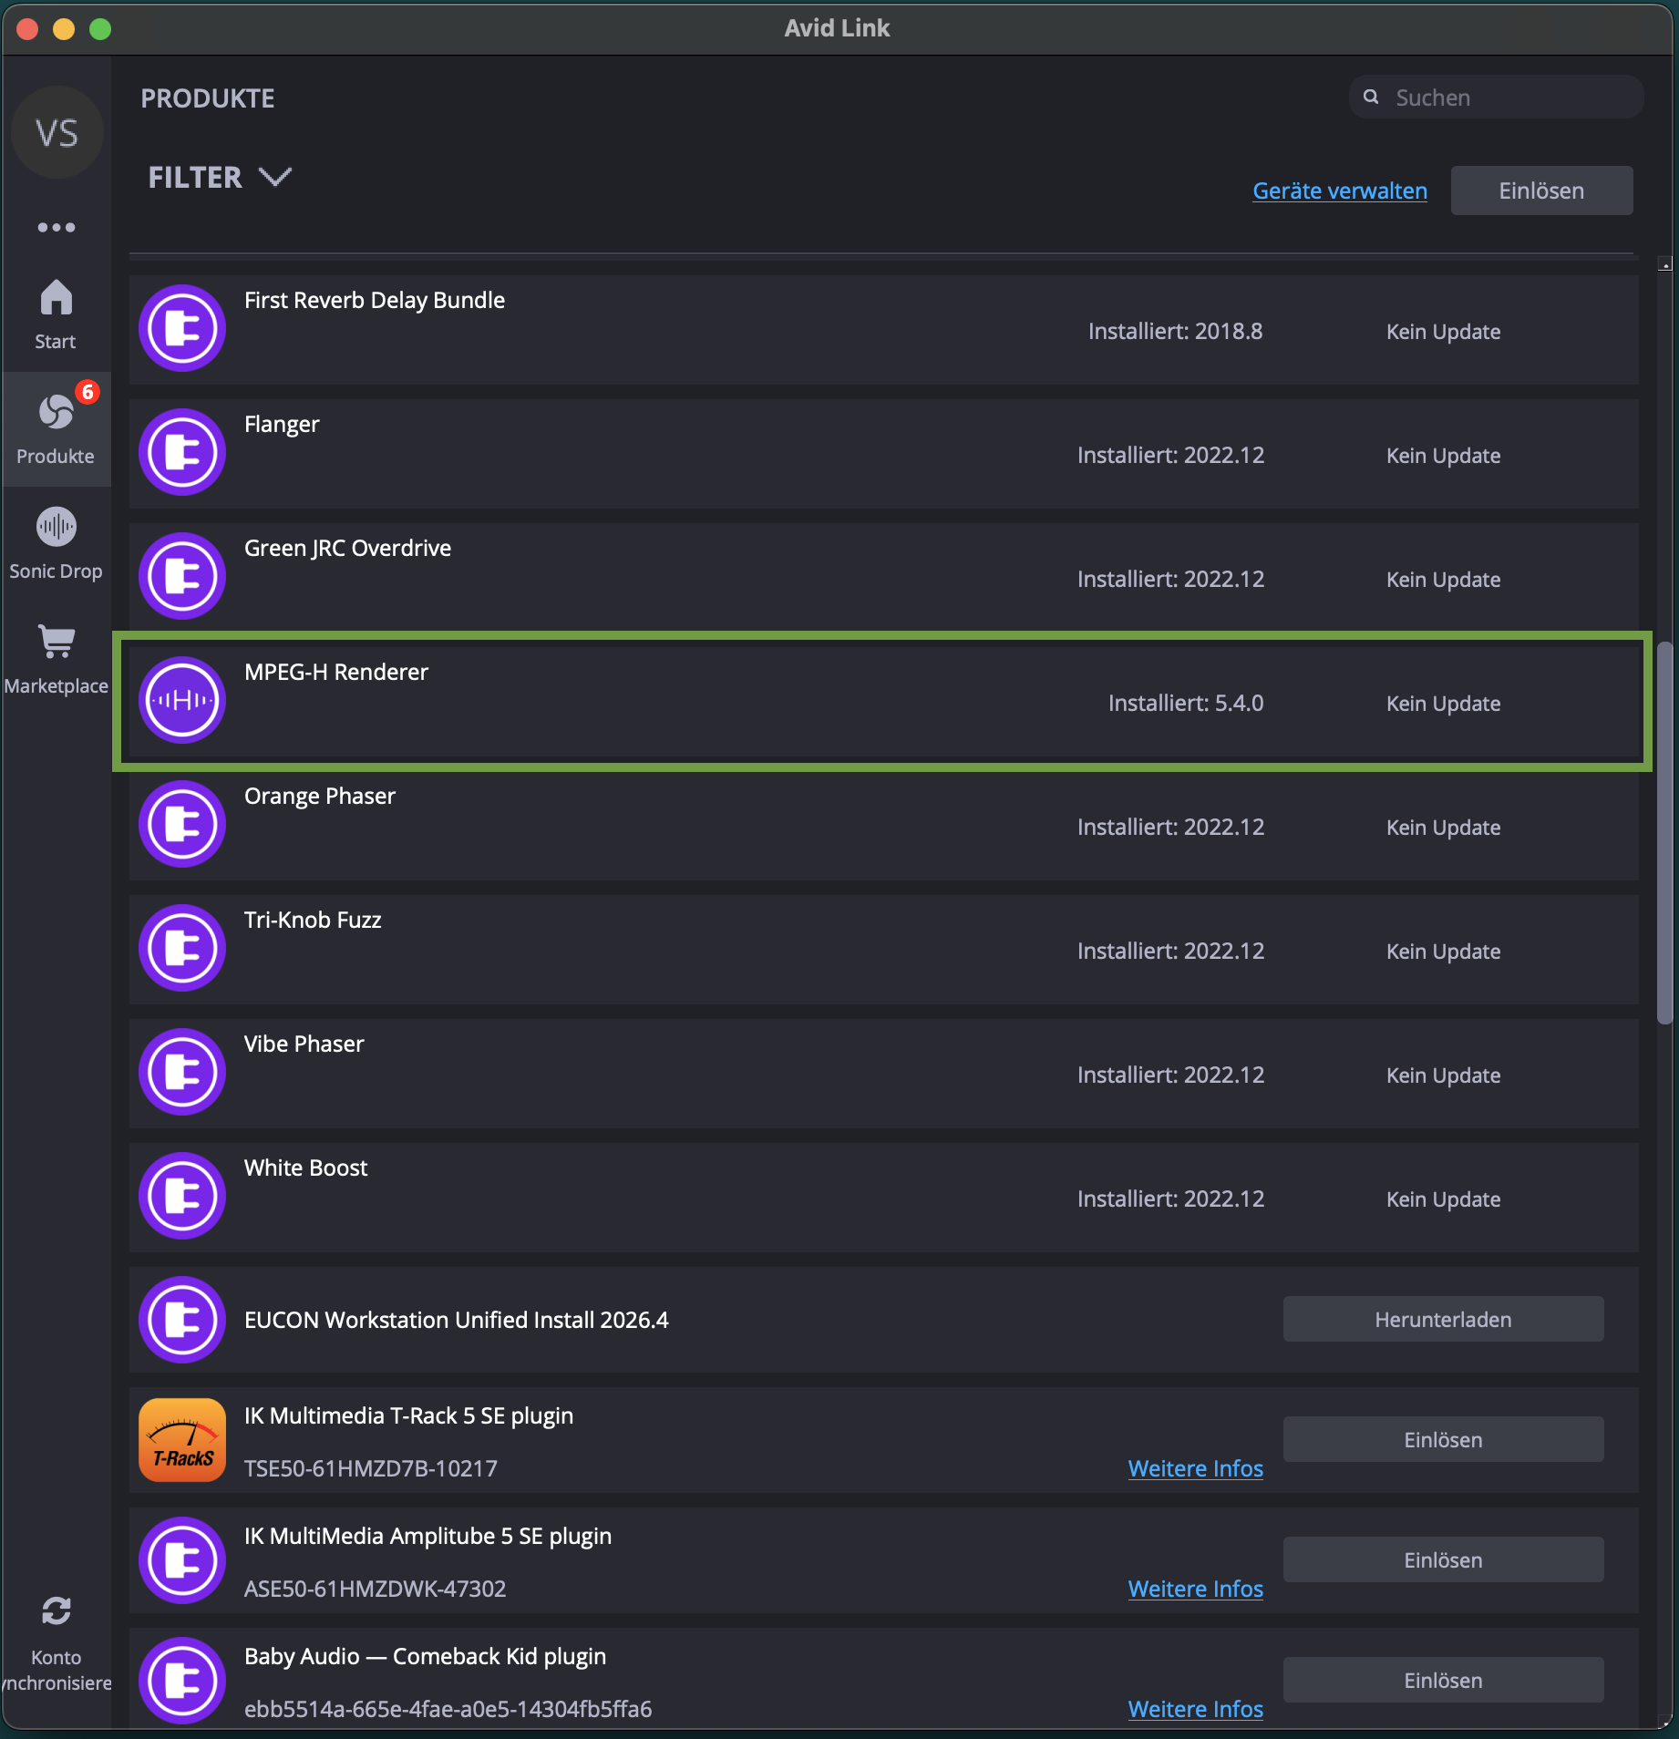Open Weitere Infos for T-Rack 5 SE
This screenshot has width=1679, height=1739.
pos(1195,1468)
